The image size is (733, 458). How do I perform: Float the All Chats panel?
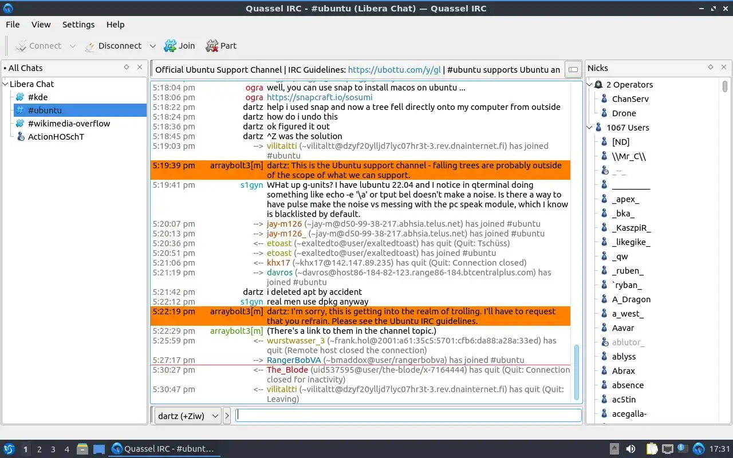tap(127, 68)
